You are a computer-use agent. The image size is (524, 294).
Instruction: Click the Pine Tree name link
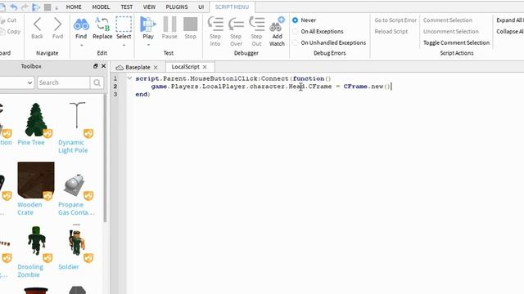(x=31, y=142)
